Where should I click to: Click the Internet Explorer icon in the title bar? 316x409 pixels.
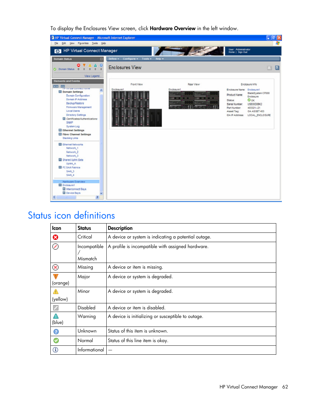point(52,38)
